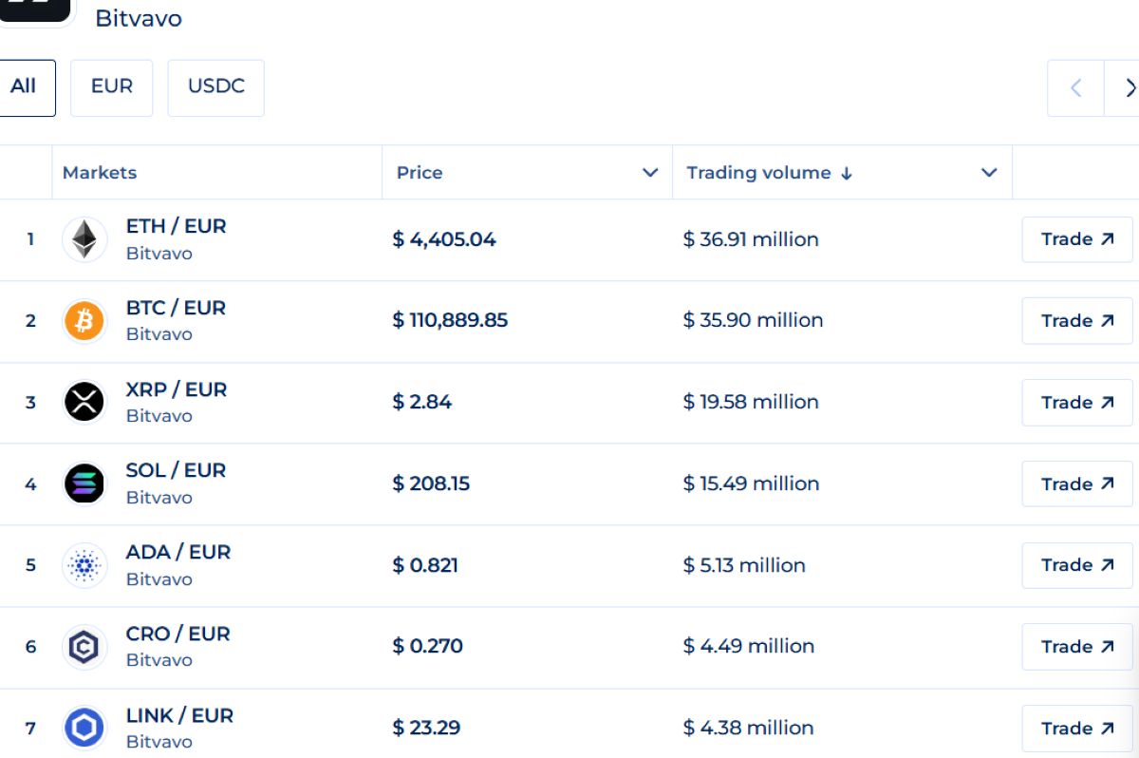Click the Bitcoin orange logo icon

coord(84,321)
